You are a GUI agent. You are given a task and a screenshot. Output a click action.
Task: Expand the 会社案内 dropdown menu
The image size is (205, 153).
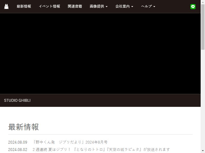[x=124, y=6]
